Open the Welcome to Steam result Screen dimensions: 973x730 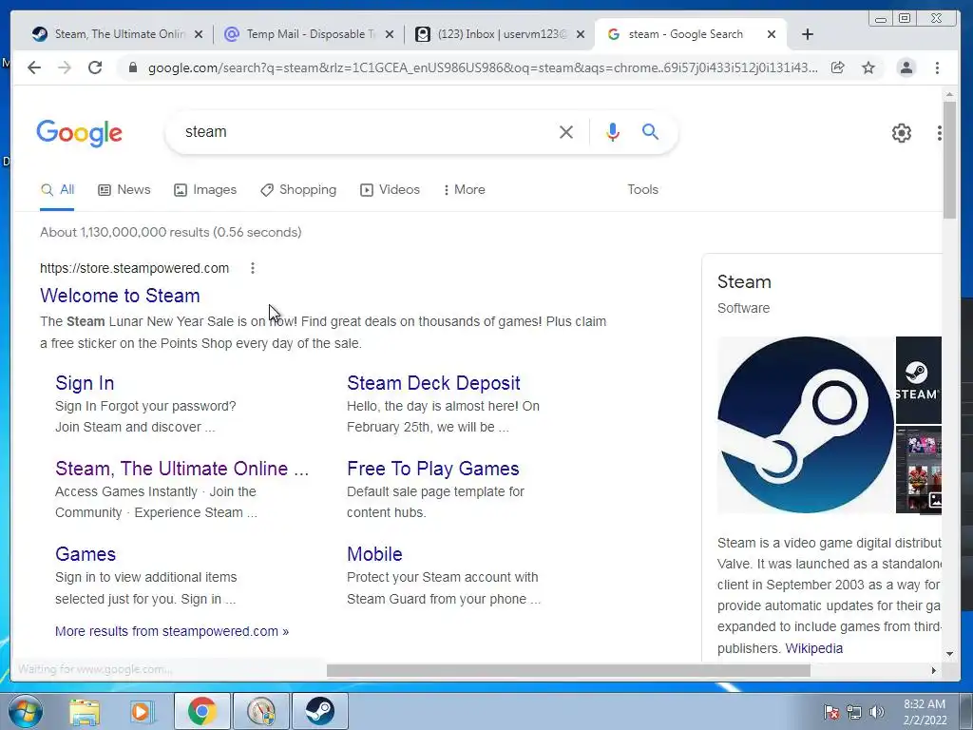coord(120,296)
